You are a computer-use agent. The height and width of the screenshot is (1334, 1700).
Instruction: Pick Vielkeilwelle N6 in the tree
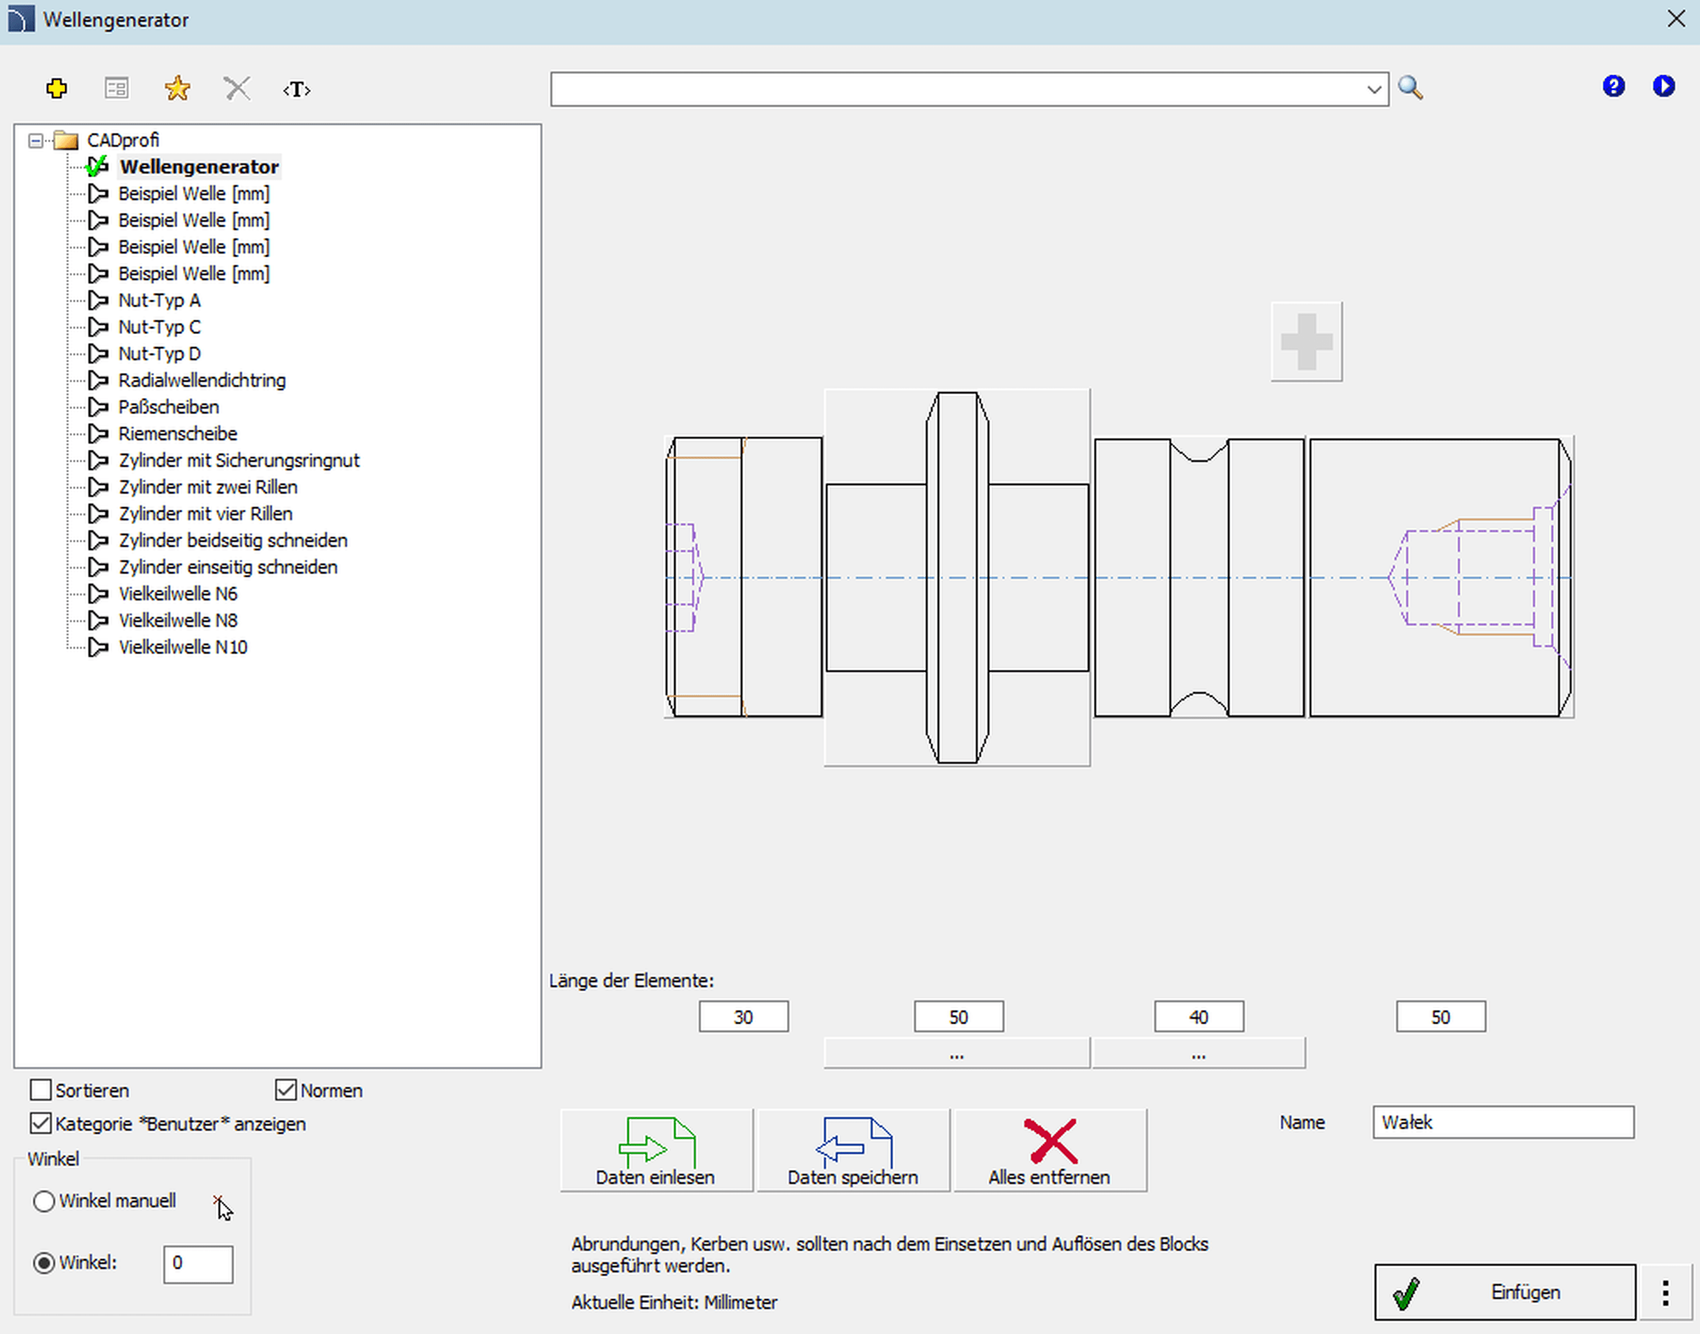click(178, 593)
